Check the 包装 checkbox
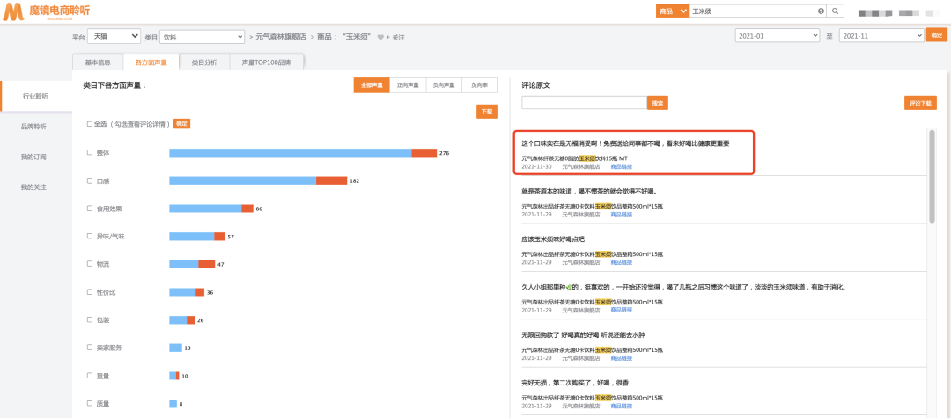Image resolution: width=951 pixels, height=418 pixels. (90, 319)
